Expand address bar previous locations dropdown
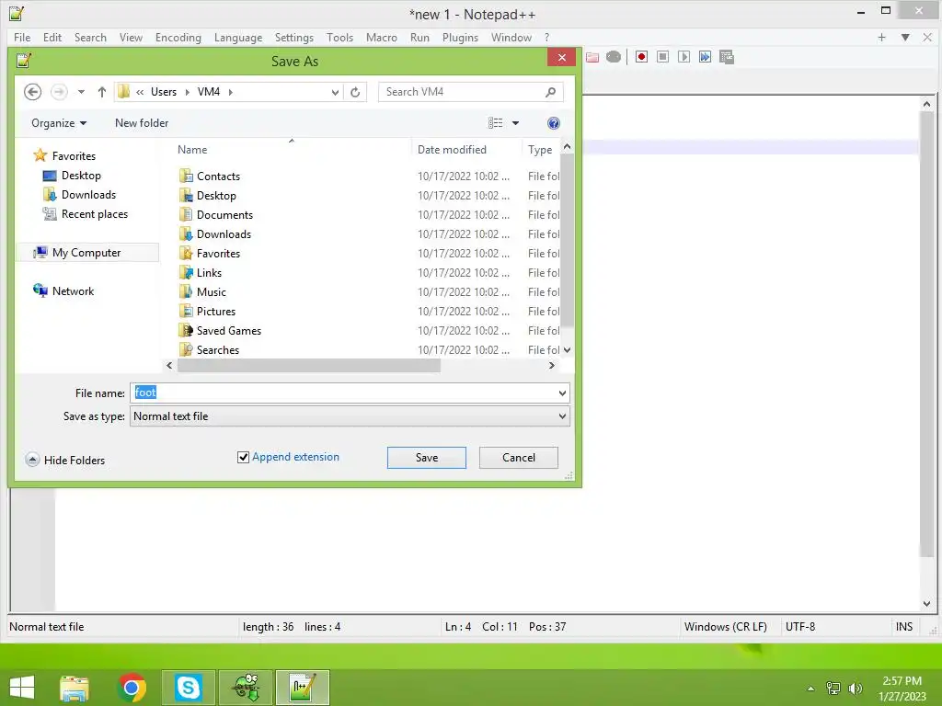This screenshot has width=942, height=706. pyautogui.click(x=335, y=92)
